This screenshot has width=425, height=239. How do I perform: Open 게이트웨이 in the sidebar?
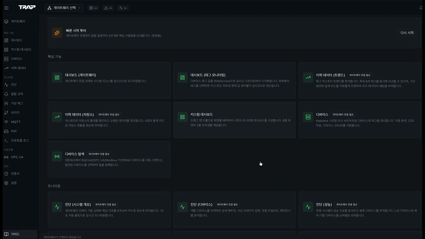point(18,21)
